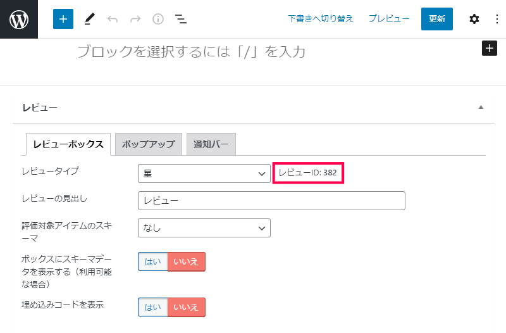
Task: Set schema data display to はい
Action: [x=153, y=261]
